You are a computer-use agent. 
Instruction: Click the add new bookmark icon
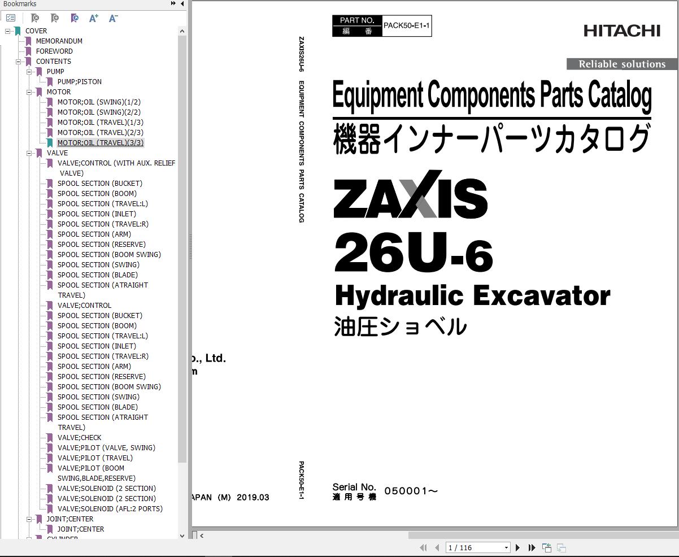point(54,18)
